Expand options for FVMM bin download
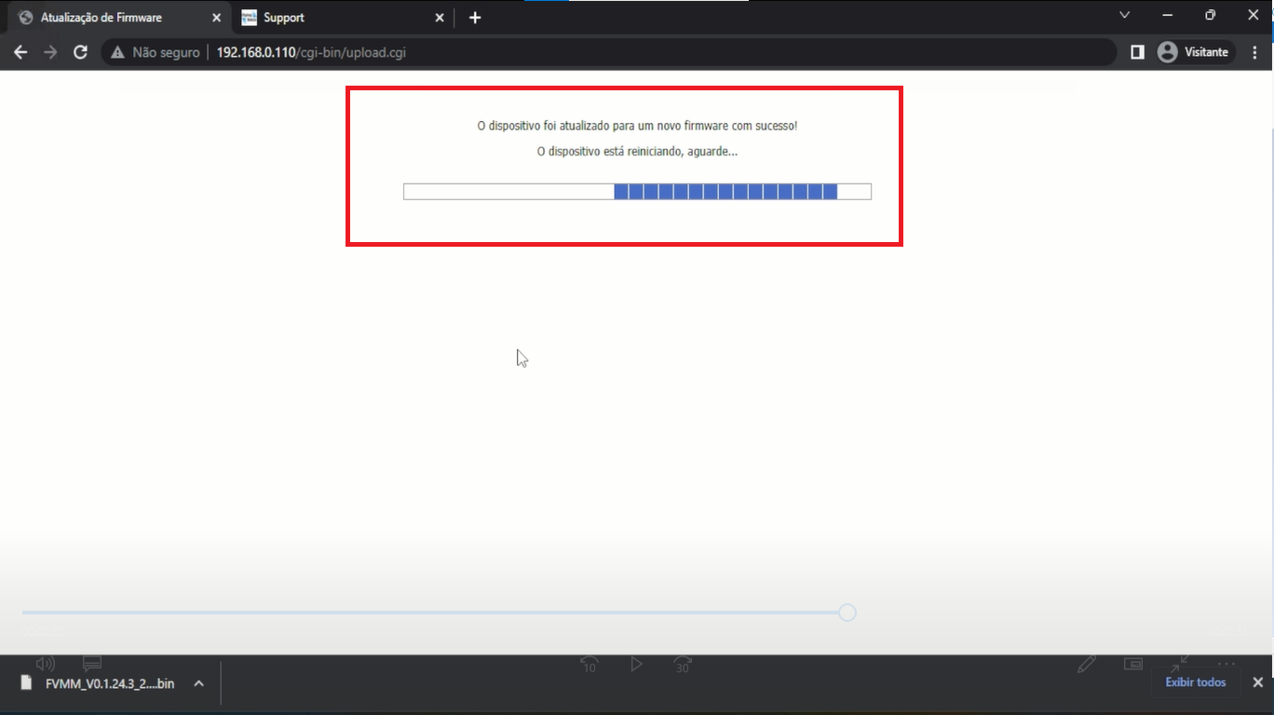The image size is (1274, 715). click(198, 683)
